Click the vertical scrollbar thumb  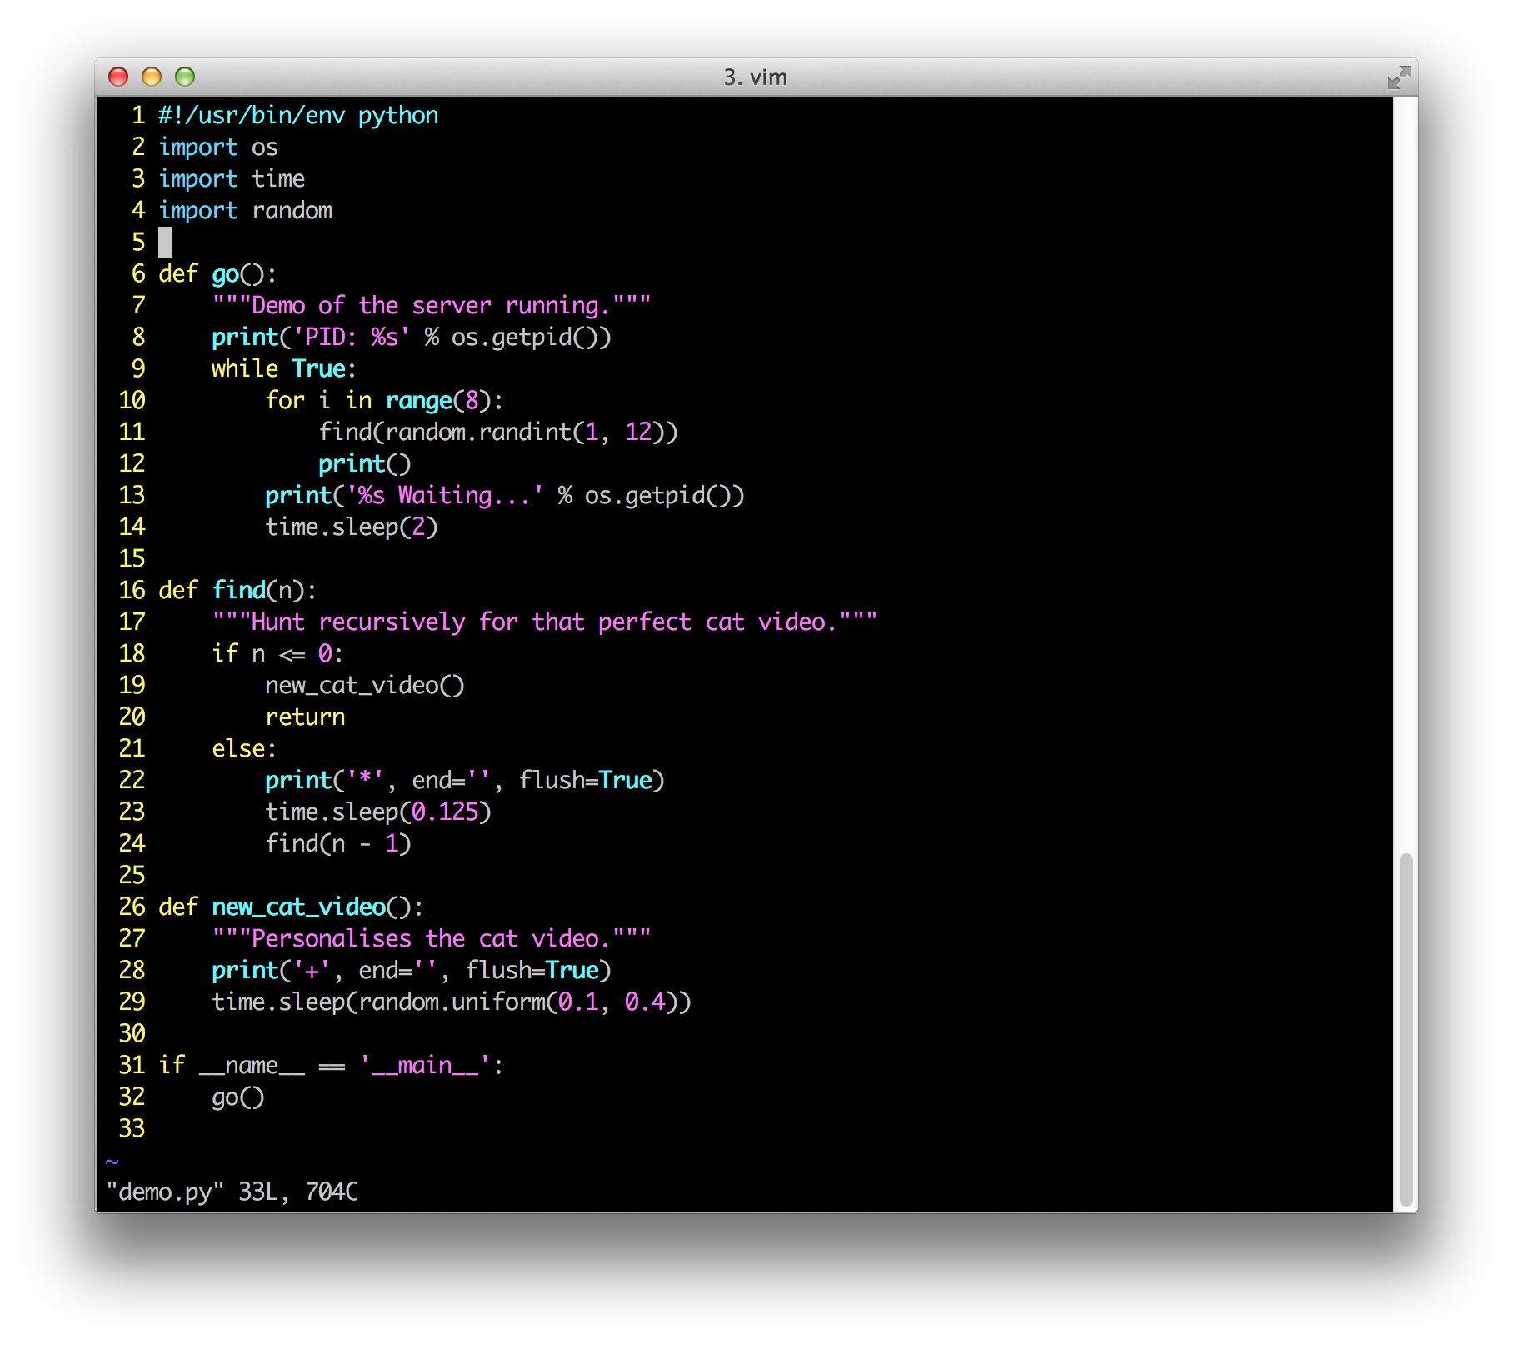point(1406,1031)
